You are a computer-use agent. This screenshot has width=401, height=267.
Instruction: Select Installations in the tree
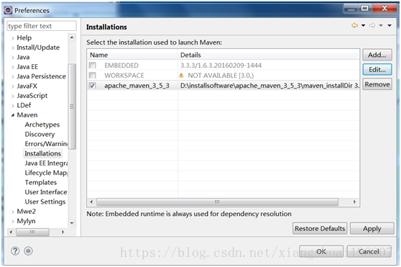click(42, 153)
